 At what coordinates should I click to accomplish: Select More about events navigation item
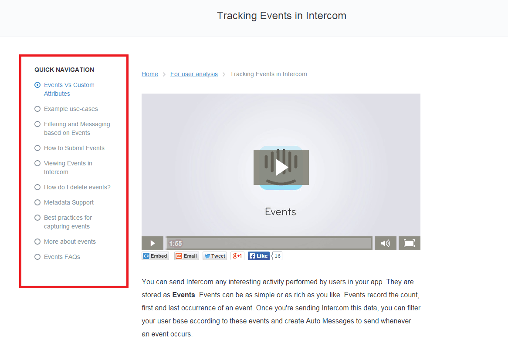pos(65,242)
